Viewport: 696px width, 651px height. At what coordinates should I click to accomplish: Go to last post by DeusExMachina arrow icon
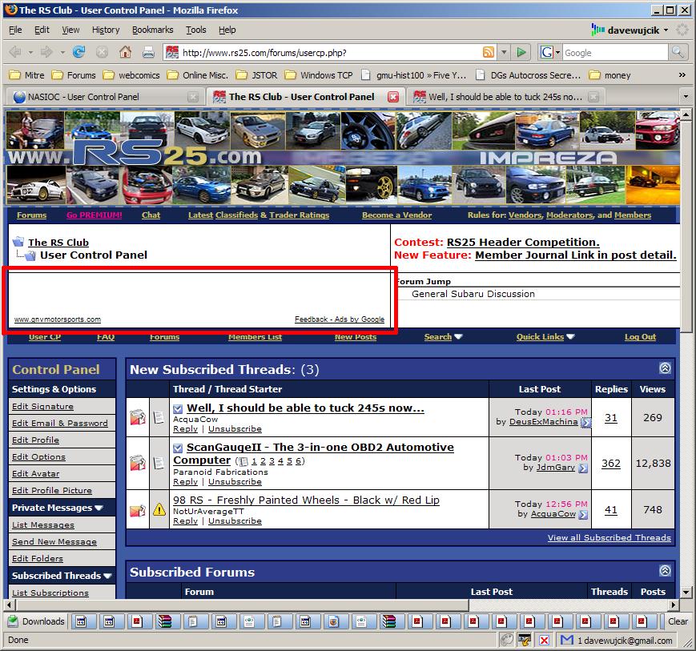click(586, 423)
